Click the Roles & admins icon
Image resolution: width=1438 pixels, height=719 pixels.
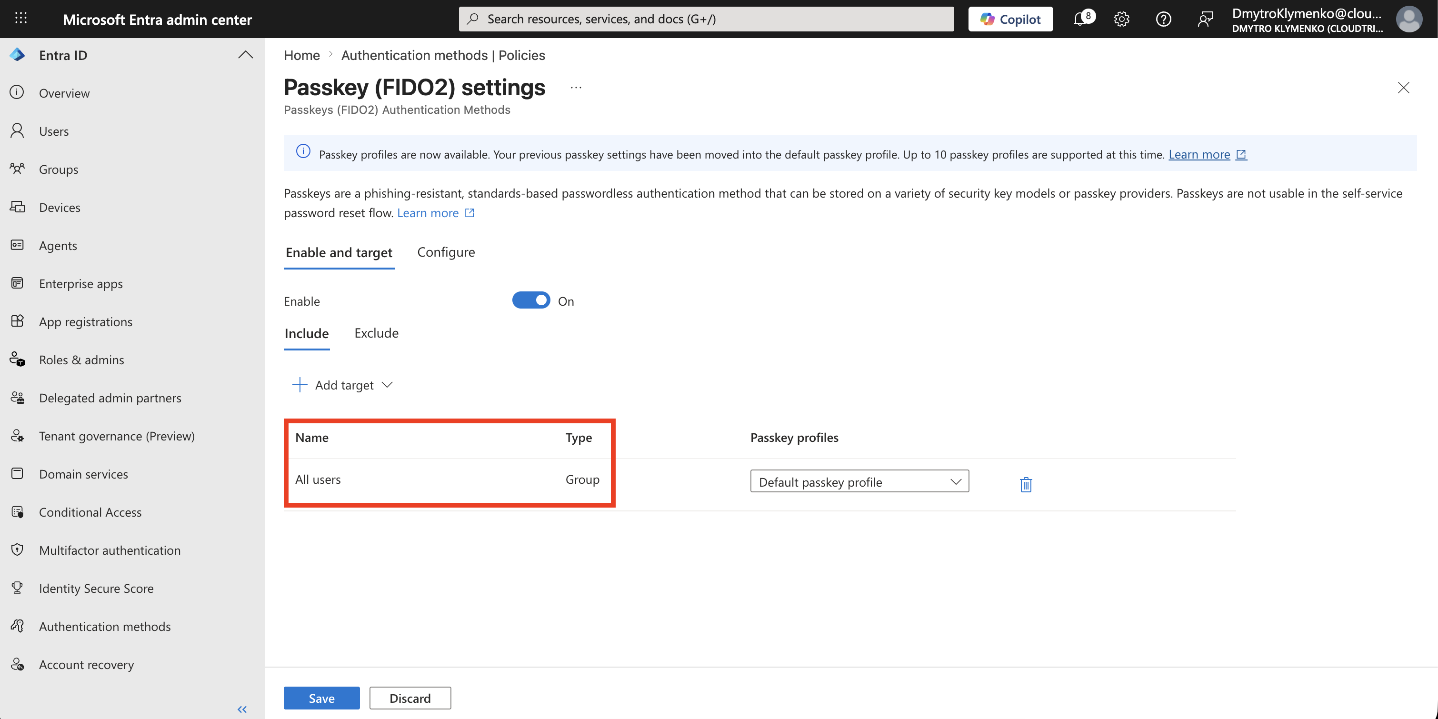[17, 359]
